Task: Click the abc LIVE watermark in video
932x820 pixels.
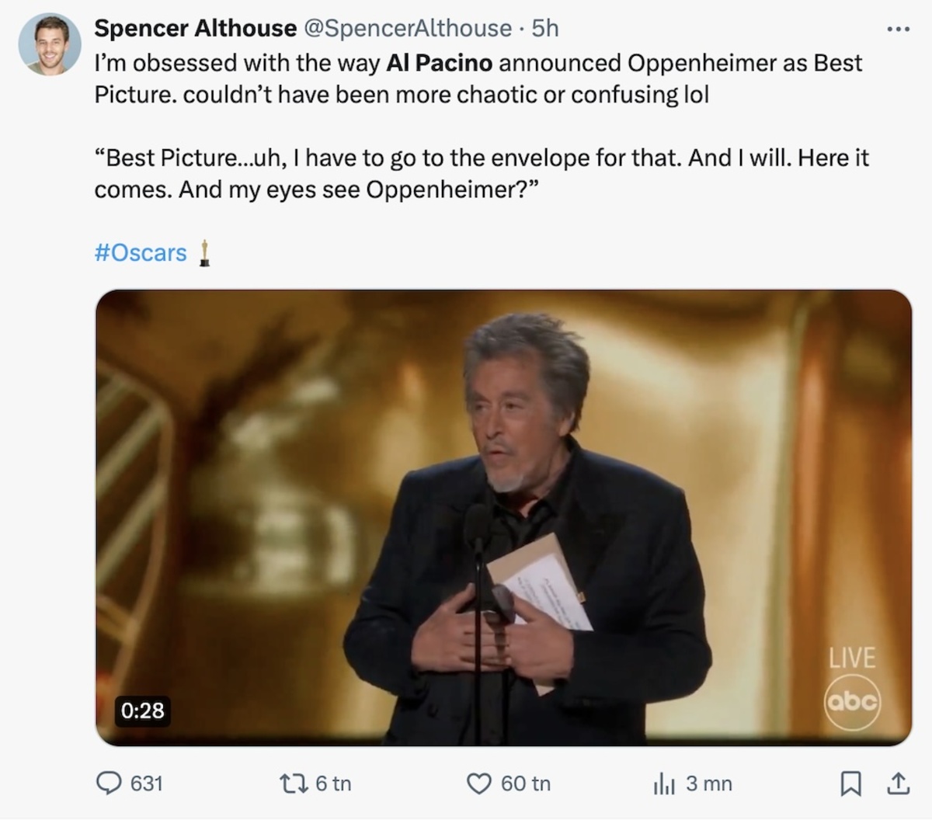Action: point(852,690)
